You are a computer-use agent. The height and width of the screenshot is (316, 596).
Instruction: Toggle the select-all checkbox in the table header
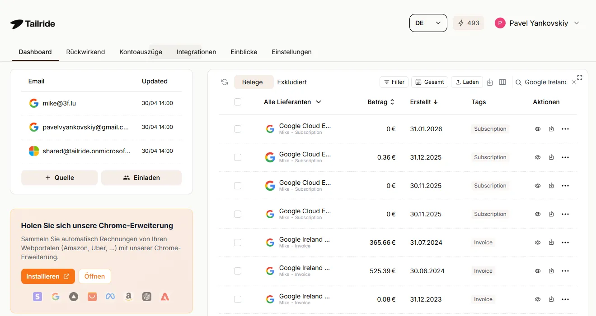pyautogui.click(x=238, y=102)
